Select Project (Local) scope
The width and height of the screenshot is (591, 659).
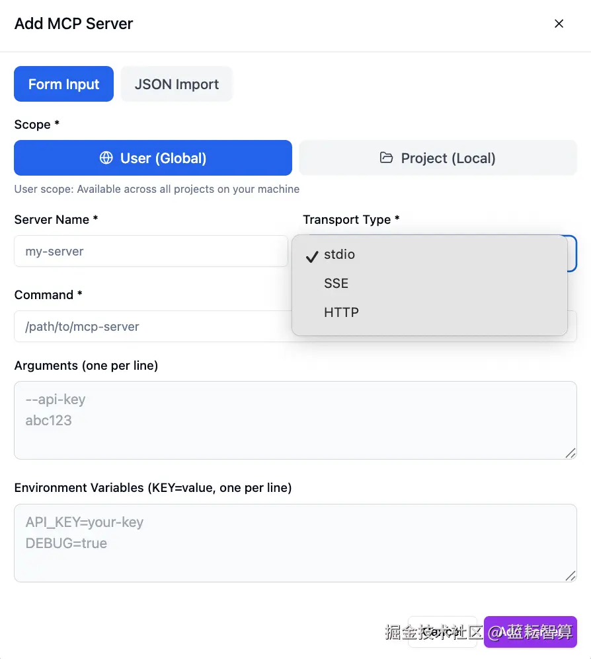(438, 158)
